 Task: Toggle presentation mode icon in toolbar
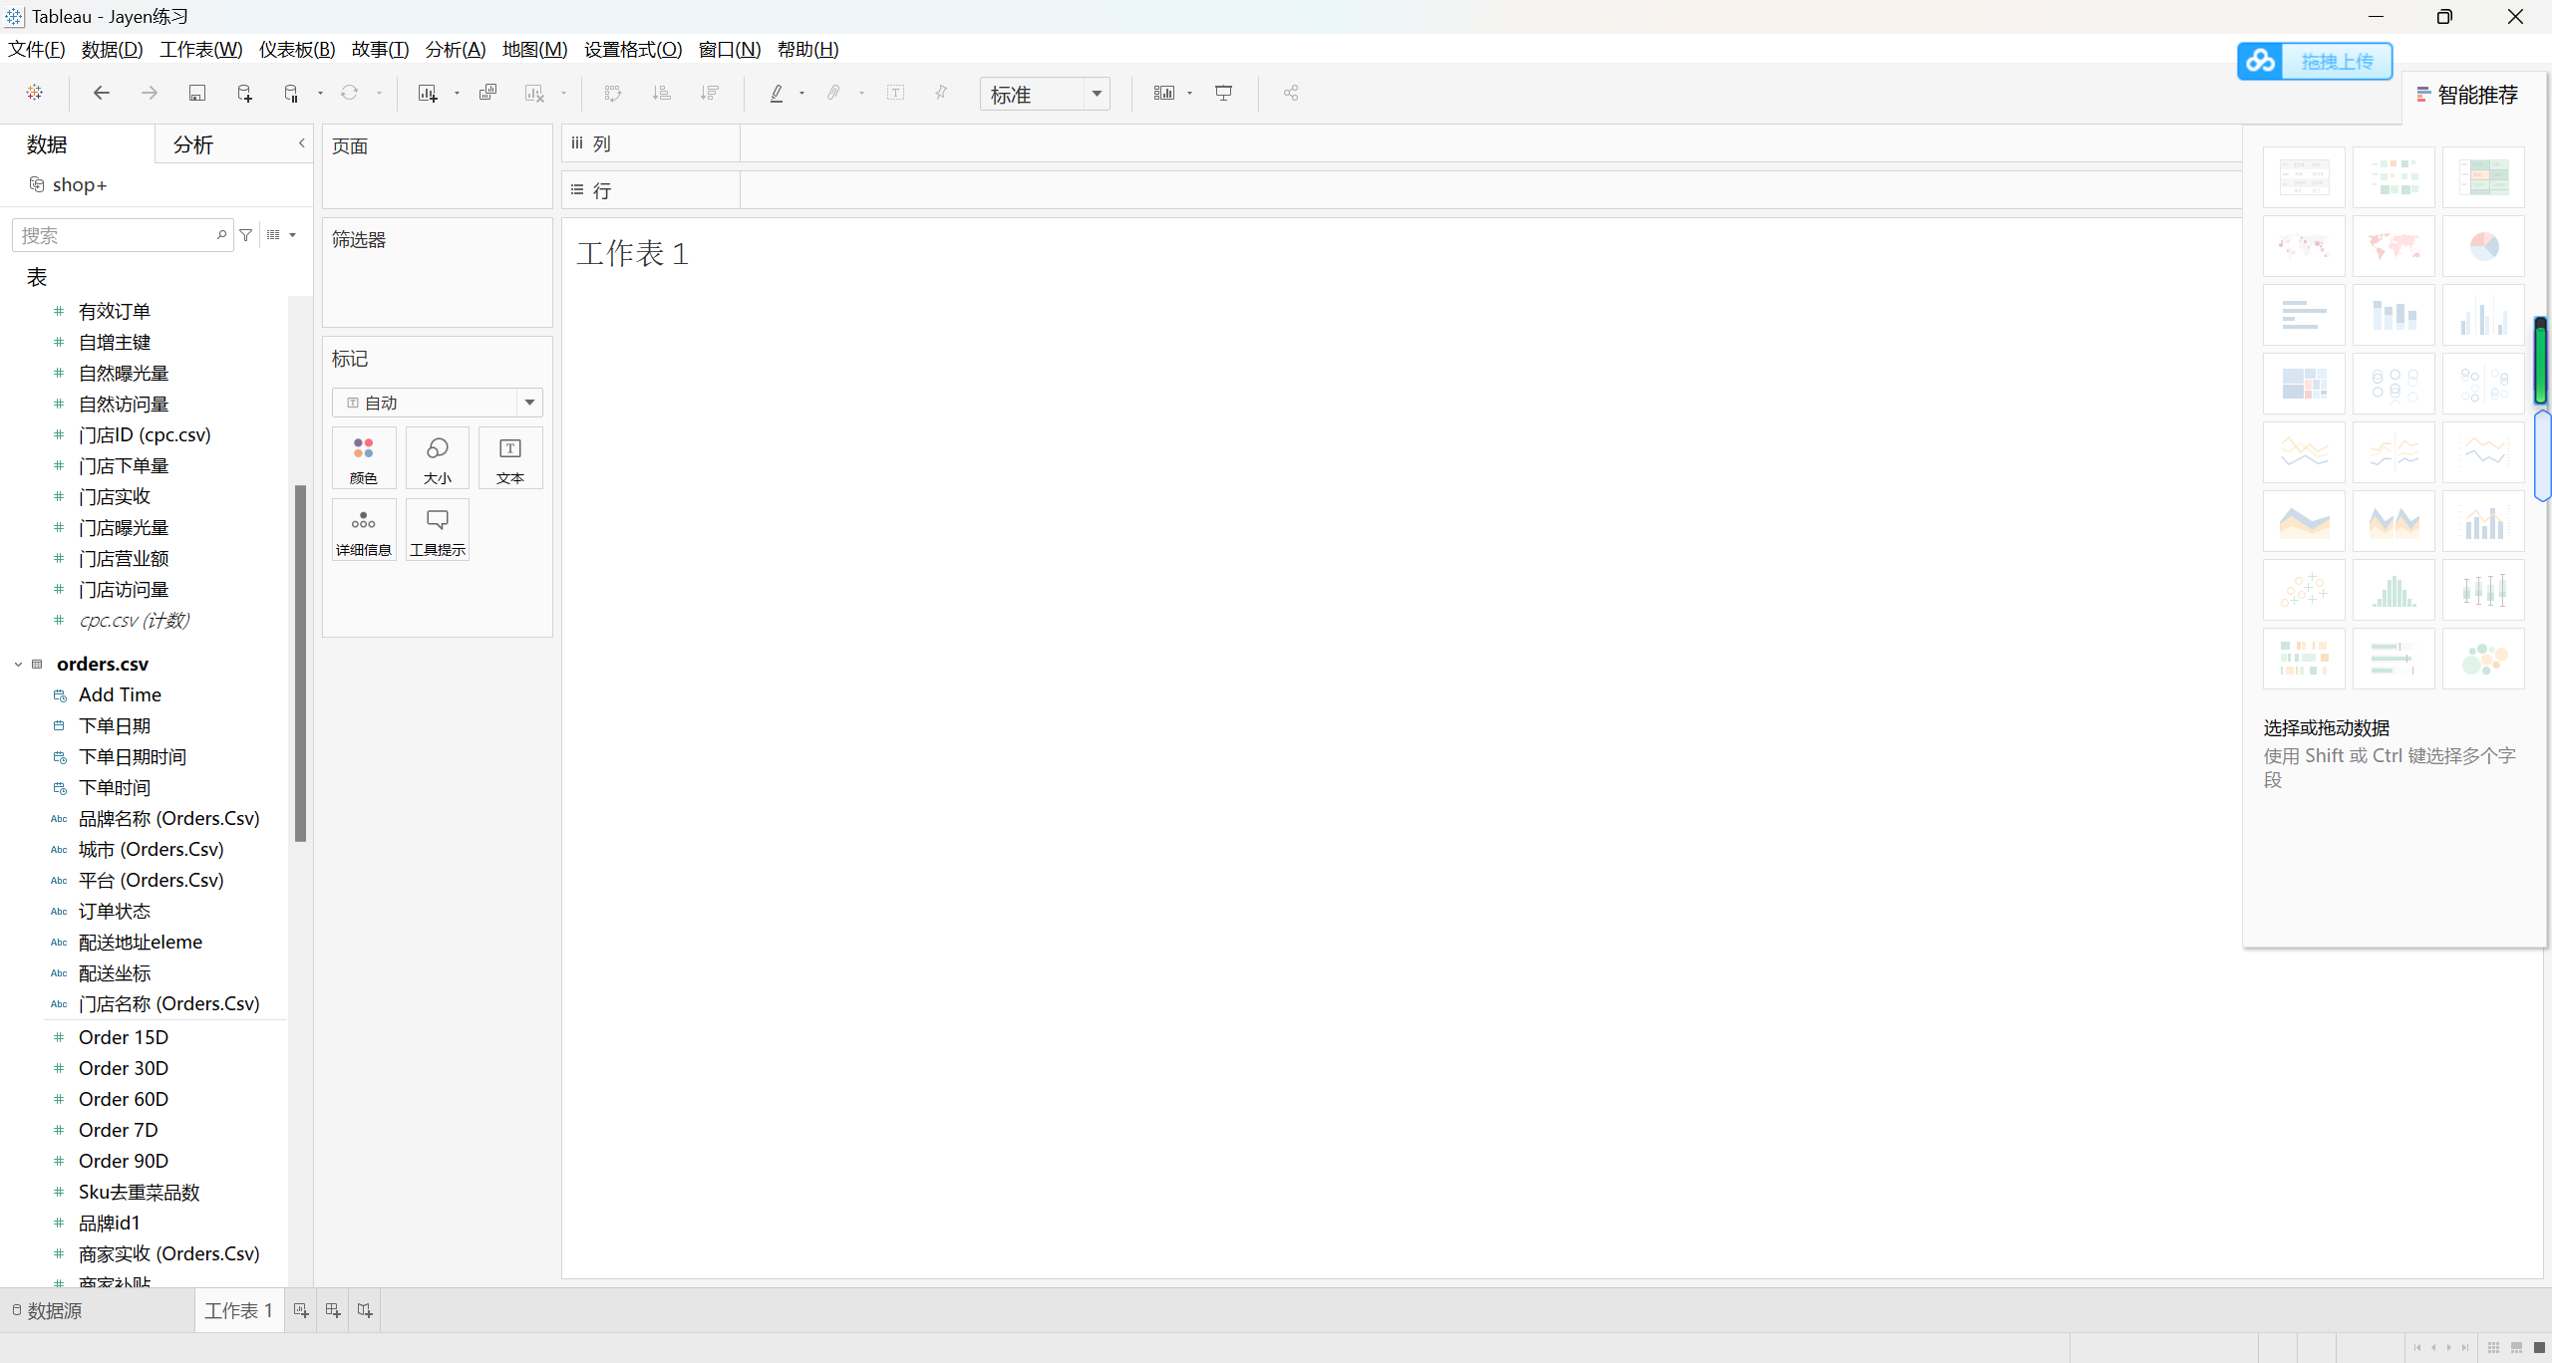point(1224,94)
